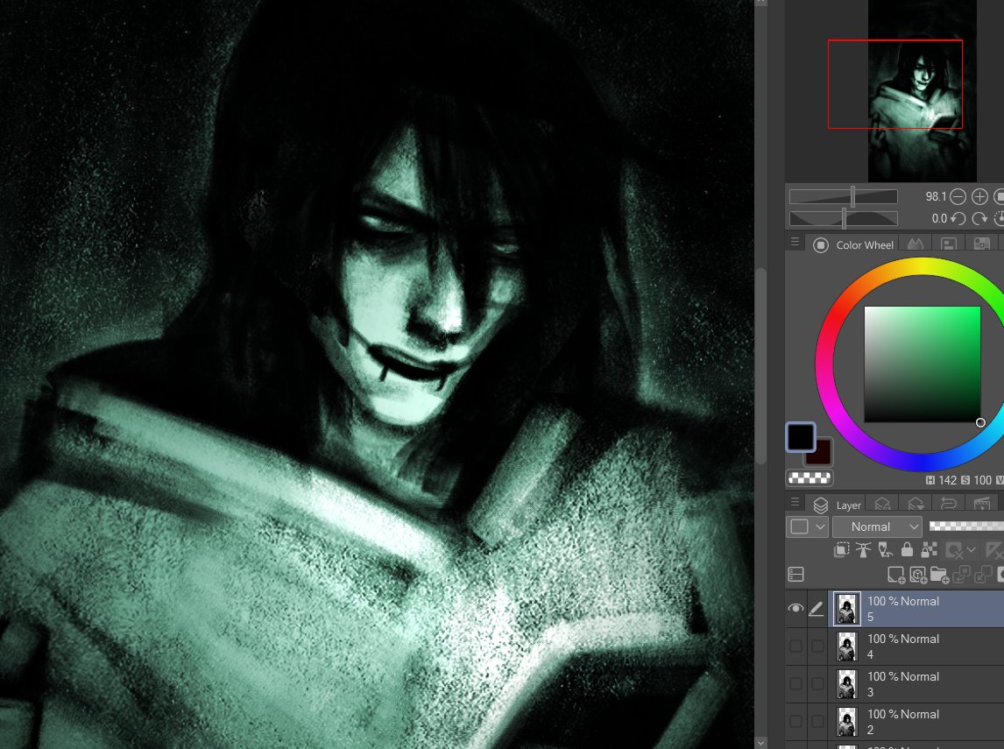Click Transfer to Lower Layer

point(960,575)
